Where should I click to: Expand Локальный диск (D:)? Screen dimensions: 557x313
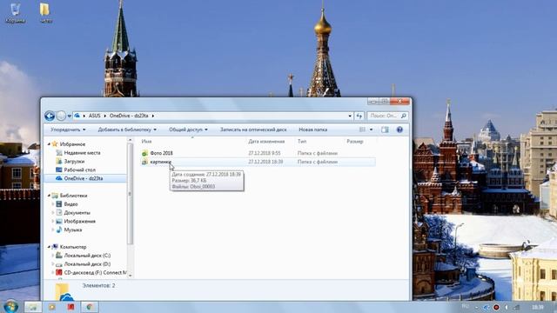pos(53,264)
